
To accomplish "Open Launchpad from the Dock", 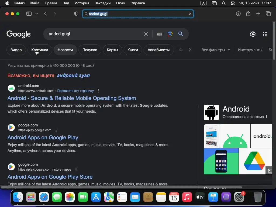I will pyautogui.click(x=31, y=197).
